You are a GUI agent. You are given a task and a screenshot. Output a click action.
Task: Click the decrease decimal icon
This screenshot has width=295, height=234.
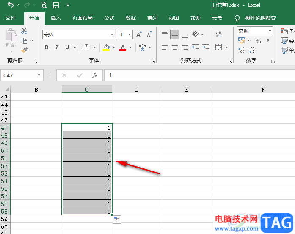coord(251,50)
